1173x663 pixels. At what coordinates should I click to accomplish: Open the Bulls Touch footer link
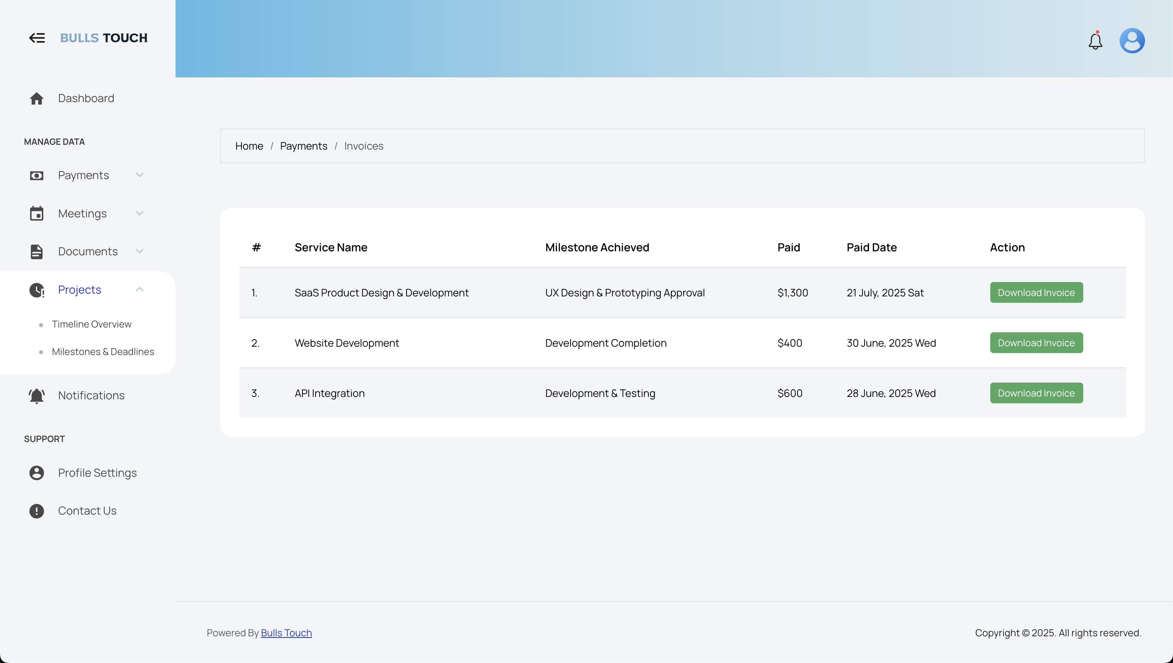click(x=286, y=633)
